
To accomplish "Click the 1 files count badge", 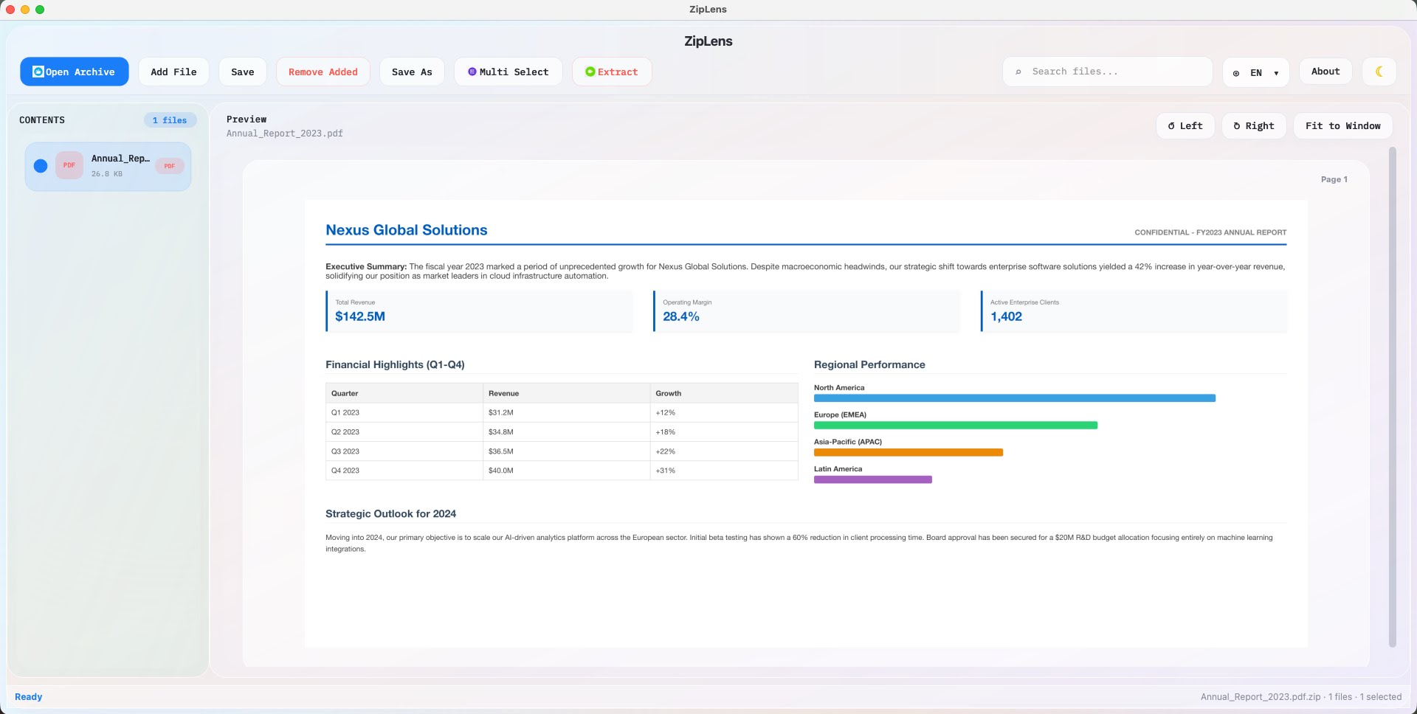I will [x=170, y=120].
